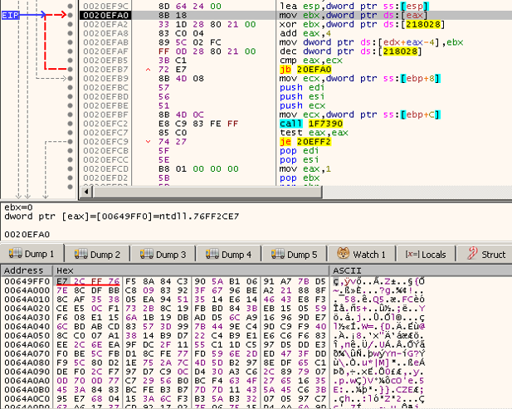The width and height of the screenshot is (512, 409).
Task: Open the Struct tab
Action: tap(485, 254)
